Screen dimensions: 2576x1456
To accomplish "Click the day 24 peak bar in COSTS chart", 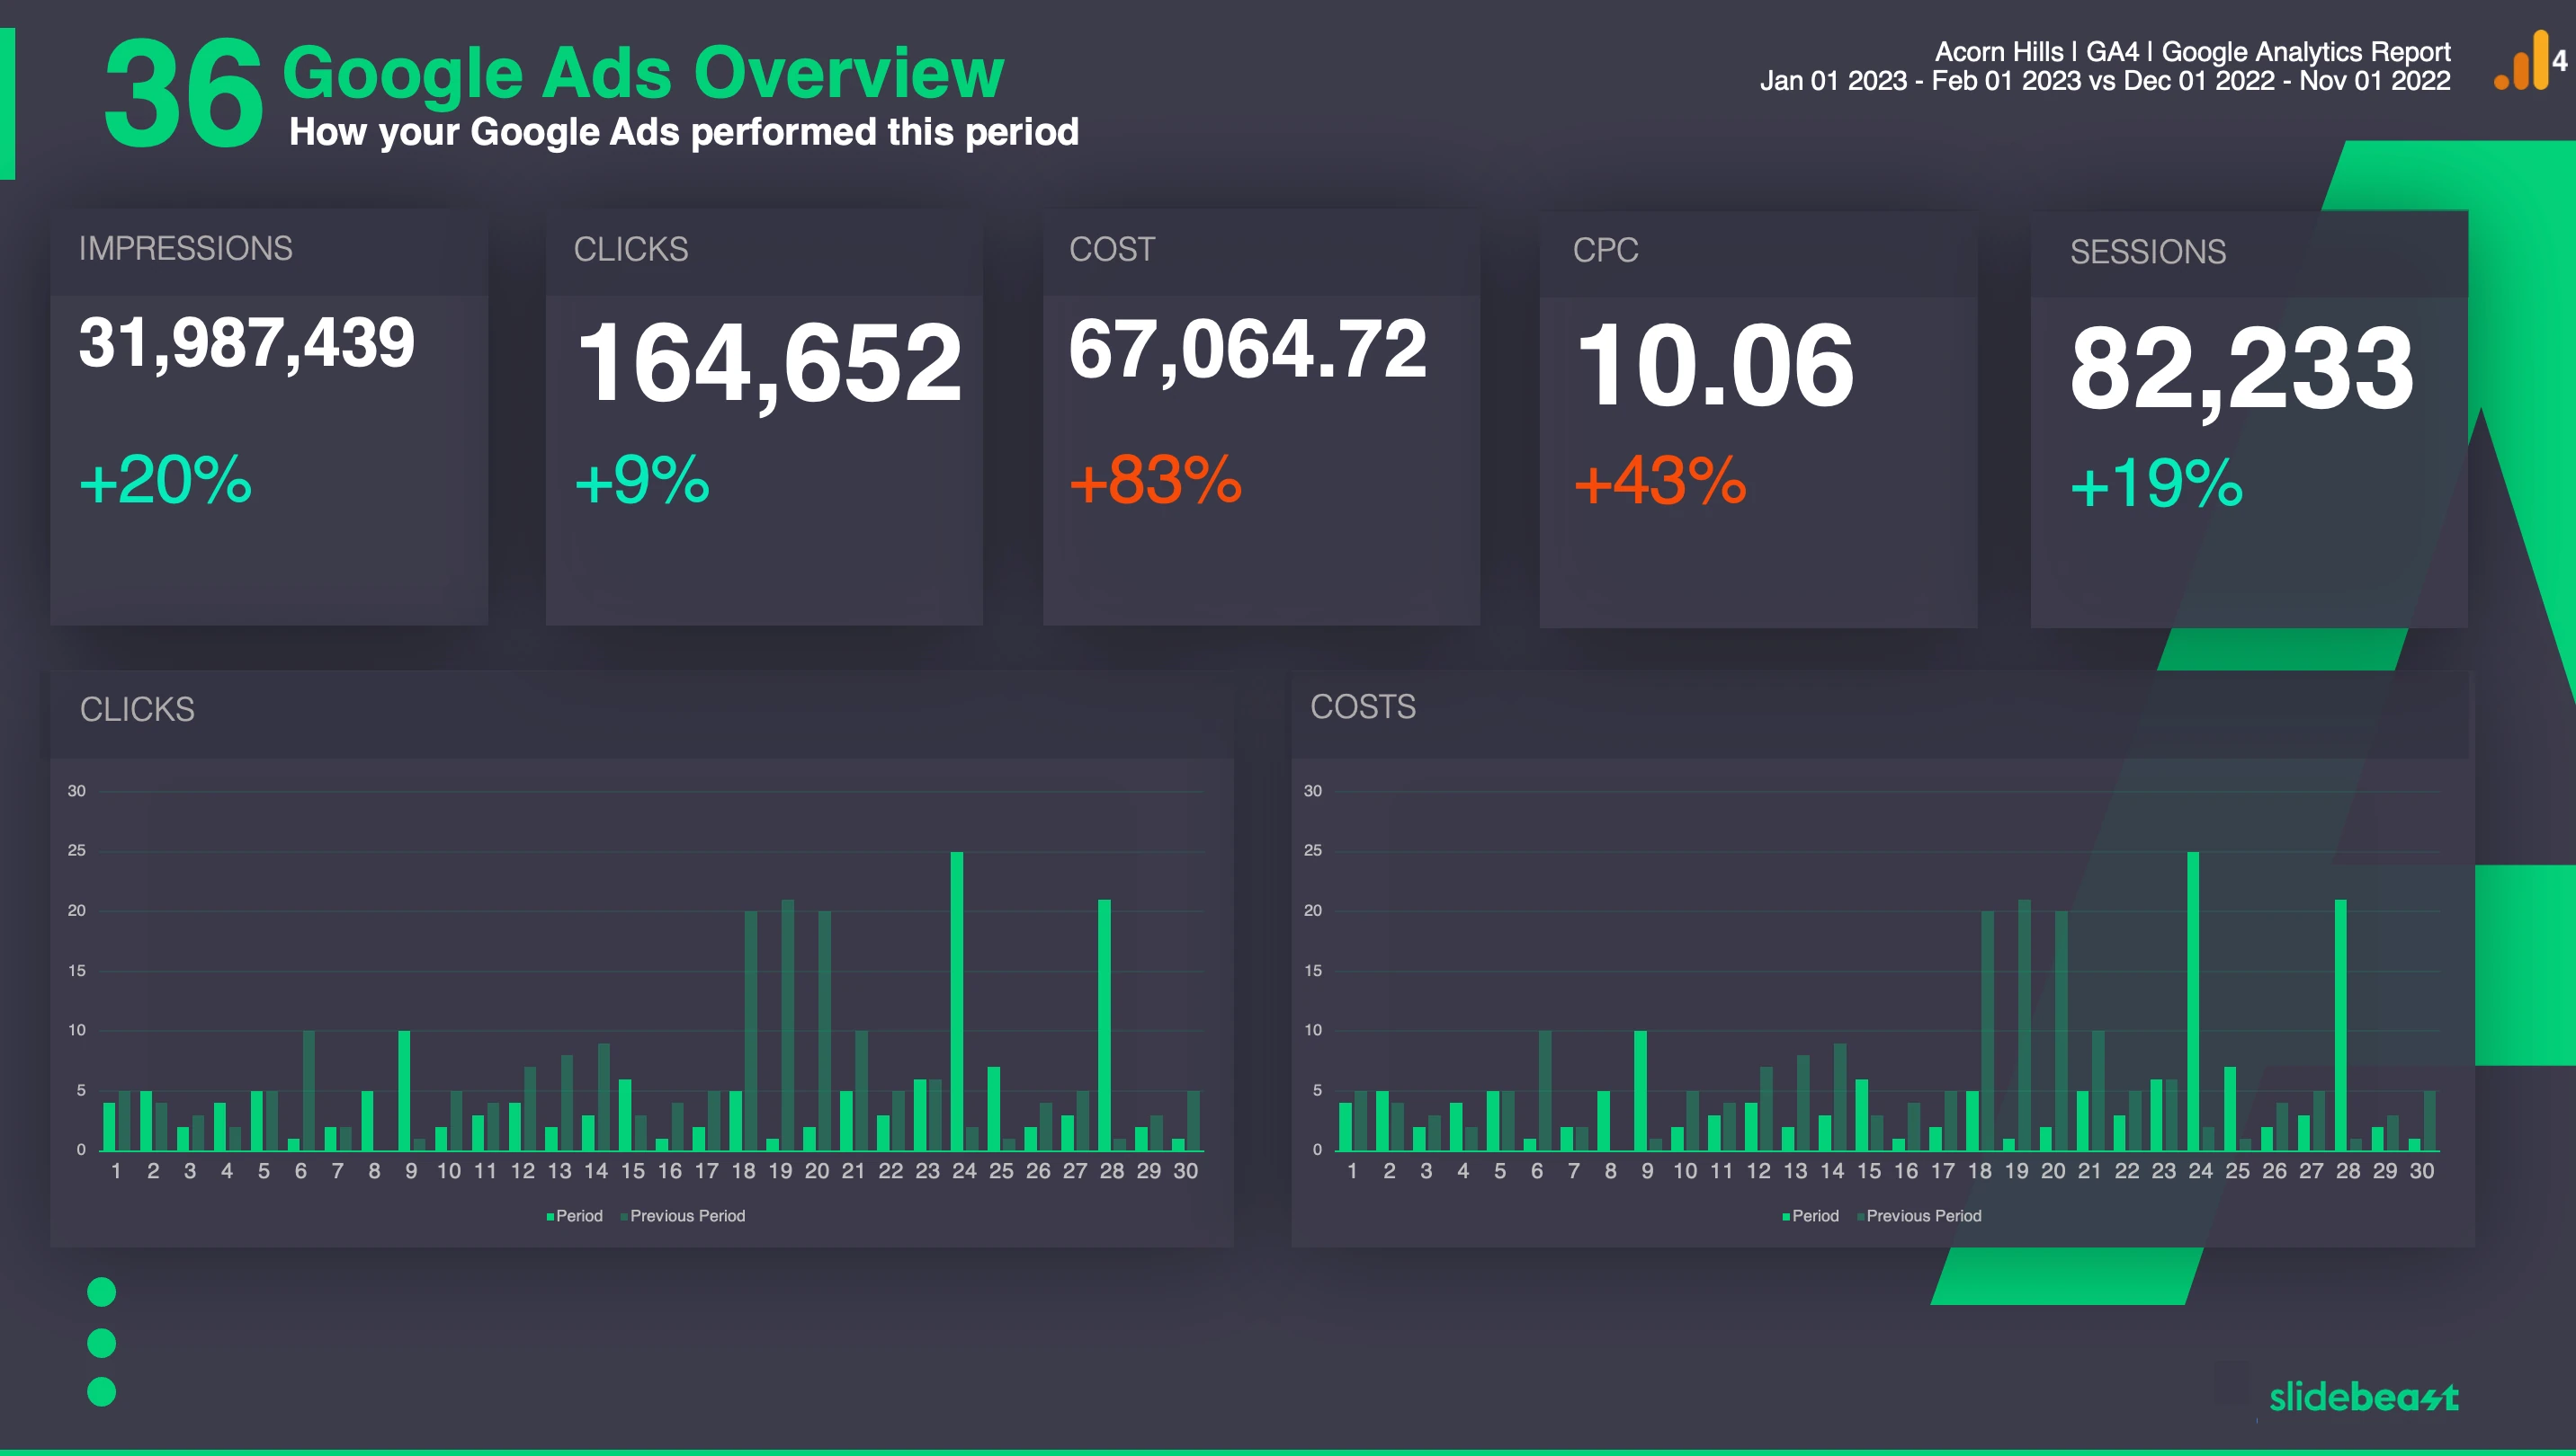I will coord(2194,1000).
